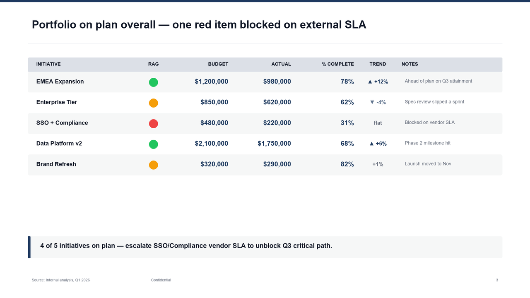Click the up-trend +6% indicator
This screenshot has height=298, width=530.
(378, 144)
